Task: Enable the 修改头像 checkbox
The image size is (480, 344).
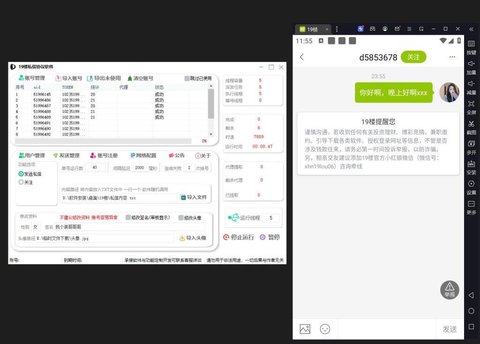Action: point(181,217)
